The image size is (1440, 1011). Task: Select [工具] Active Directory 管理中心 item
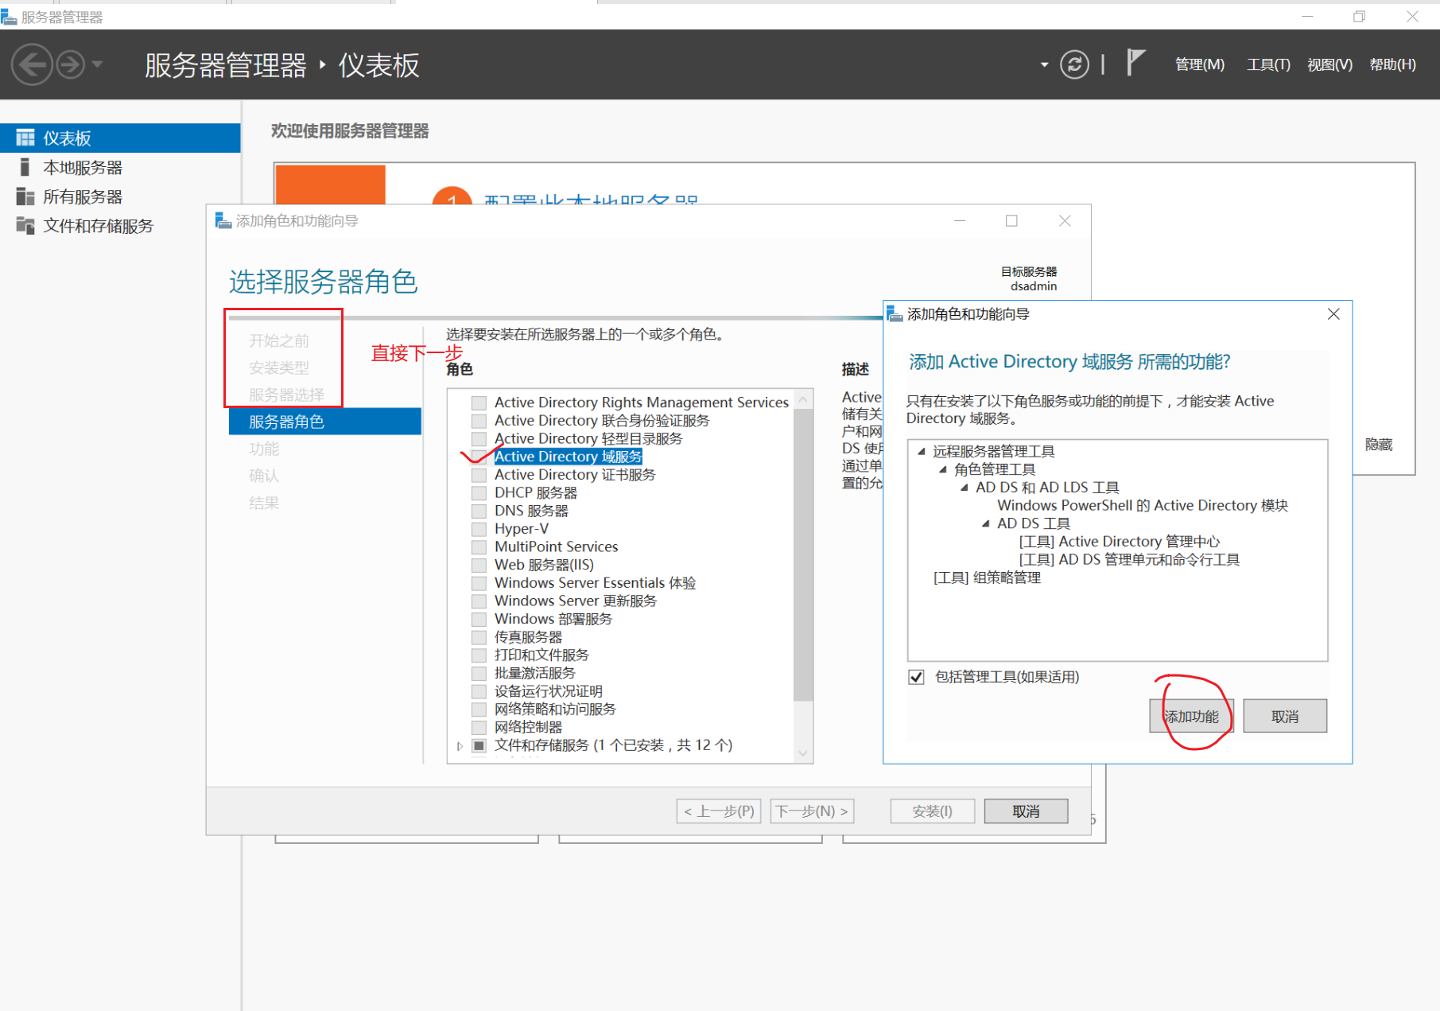pos(1120,542)
